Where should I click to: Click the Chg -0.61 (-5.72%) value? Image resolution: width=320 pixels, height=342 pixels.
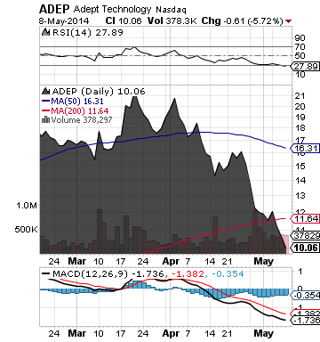242,20
